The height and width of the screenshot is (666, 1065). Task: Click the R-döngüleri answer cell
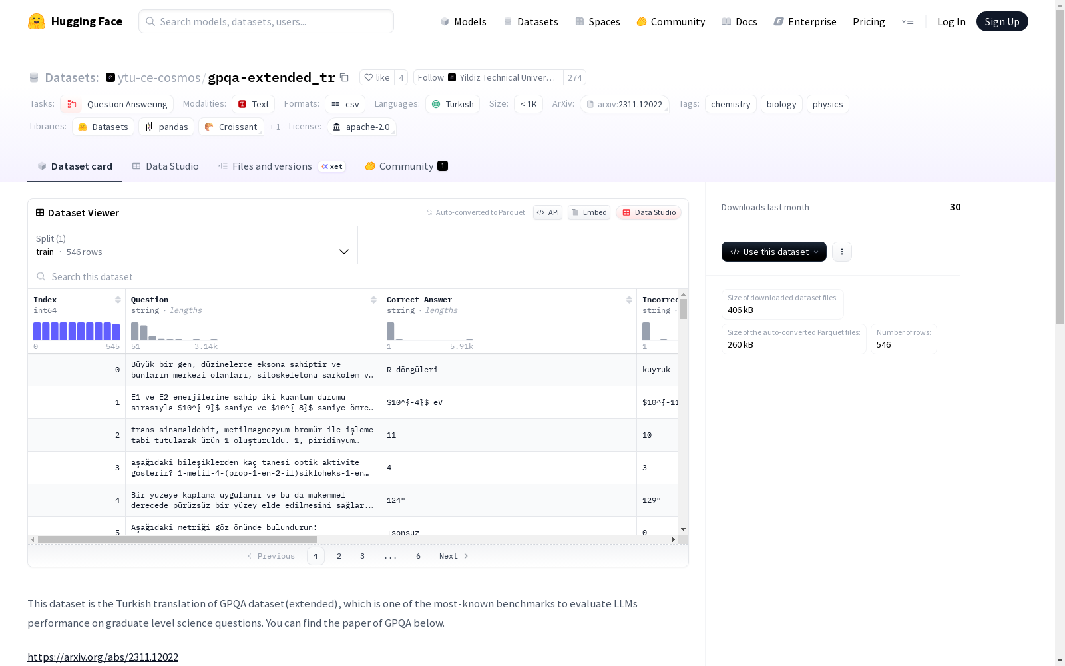tap(509, 370)
